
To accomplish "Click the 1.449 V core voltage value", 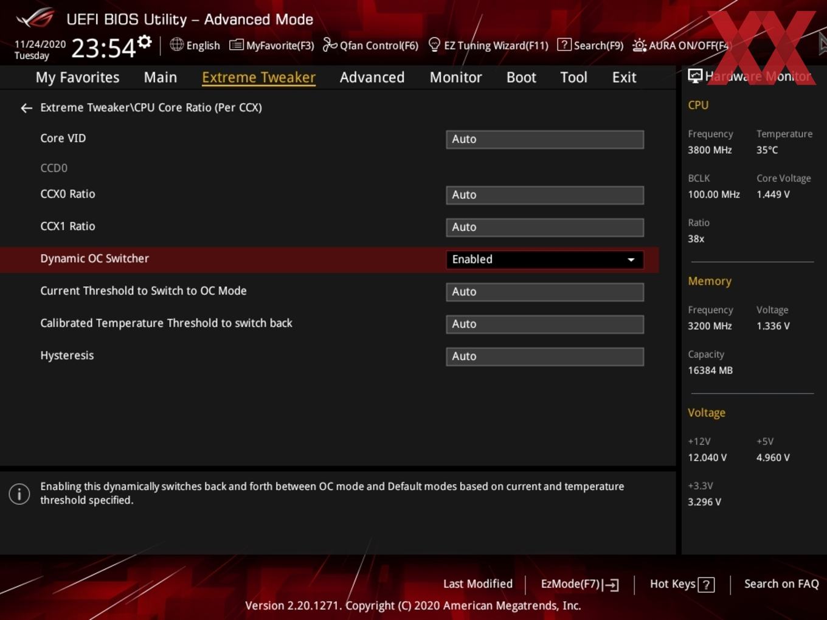I will pyautogui.click(x=773, y=194).
